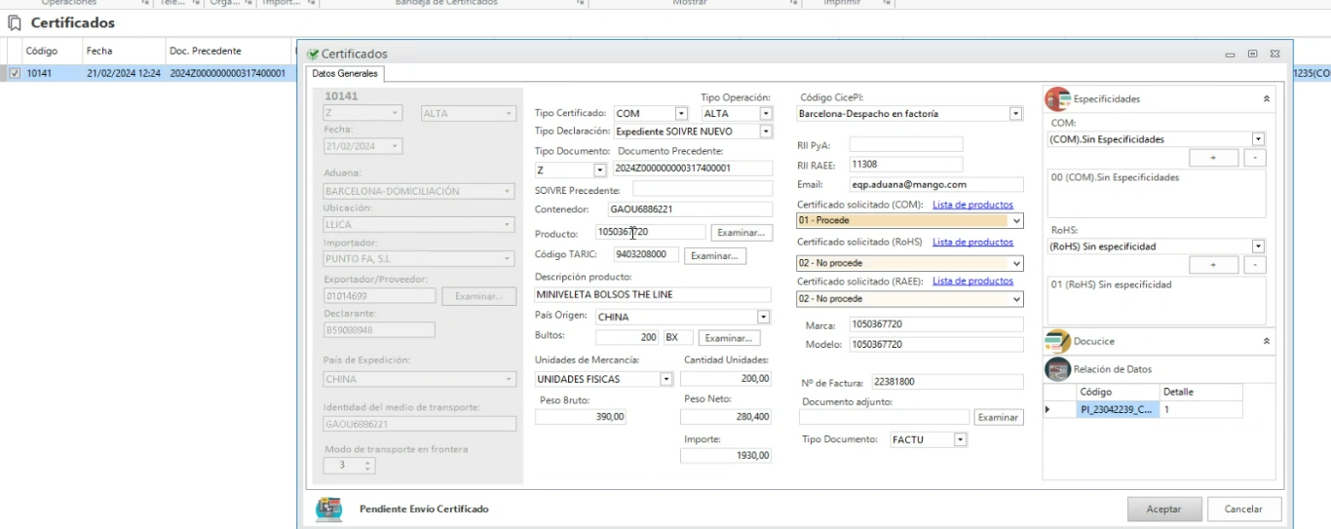The width and height of the screenshot is (1331, 529).
Task: Open Lista de productos link for RoHS
Action: [972, 242]
